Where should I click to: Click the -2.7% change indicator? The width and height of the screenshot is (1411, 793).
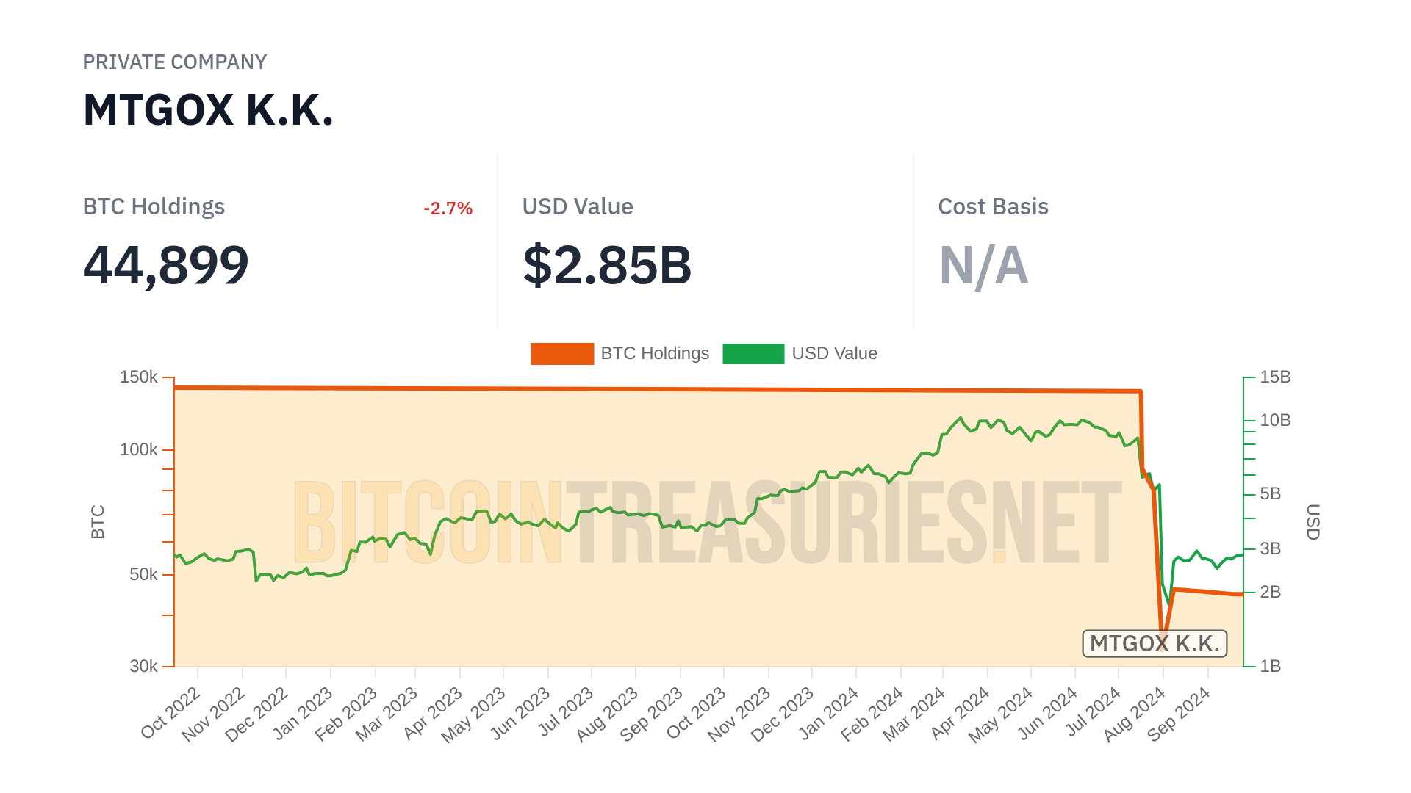click(x=448, y=209)
